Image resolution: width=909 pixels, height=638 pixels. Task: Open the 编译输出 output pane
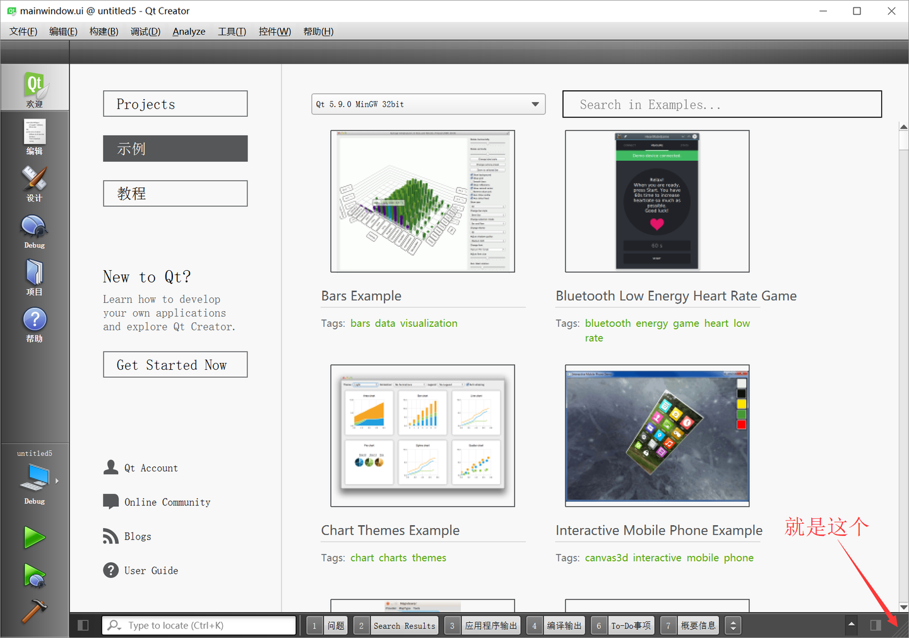(x=555, y=625)
